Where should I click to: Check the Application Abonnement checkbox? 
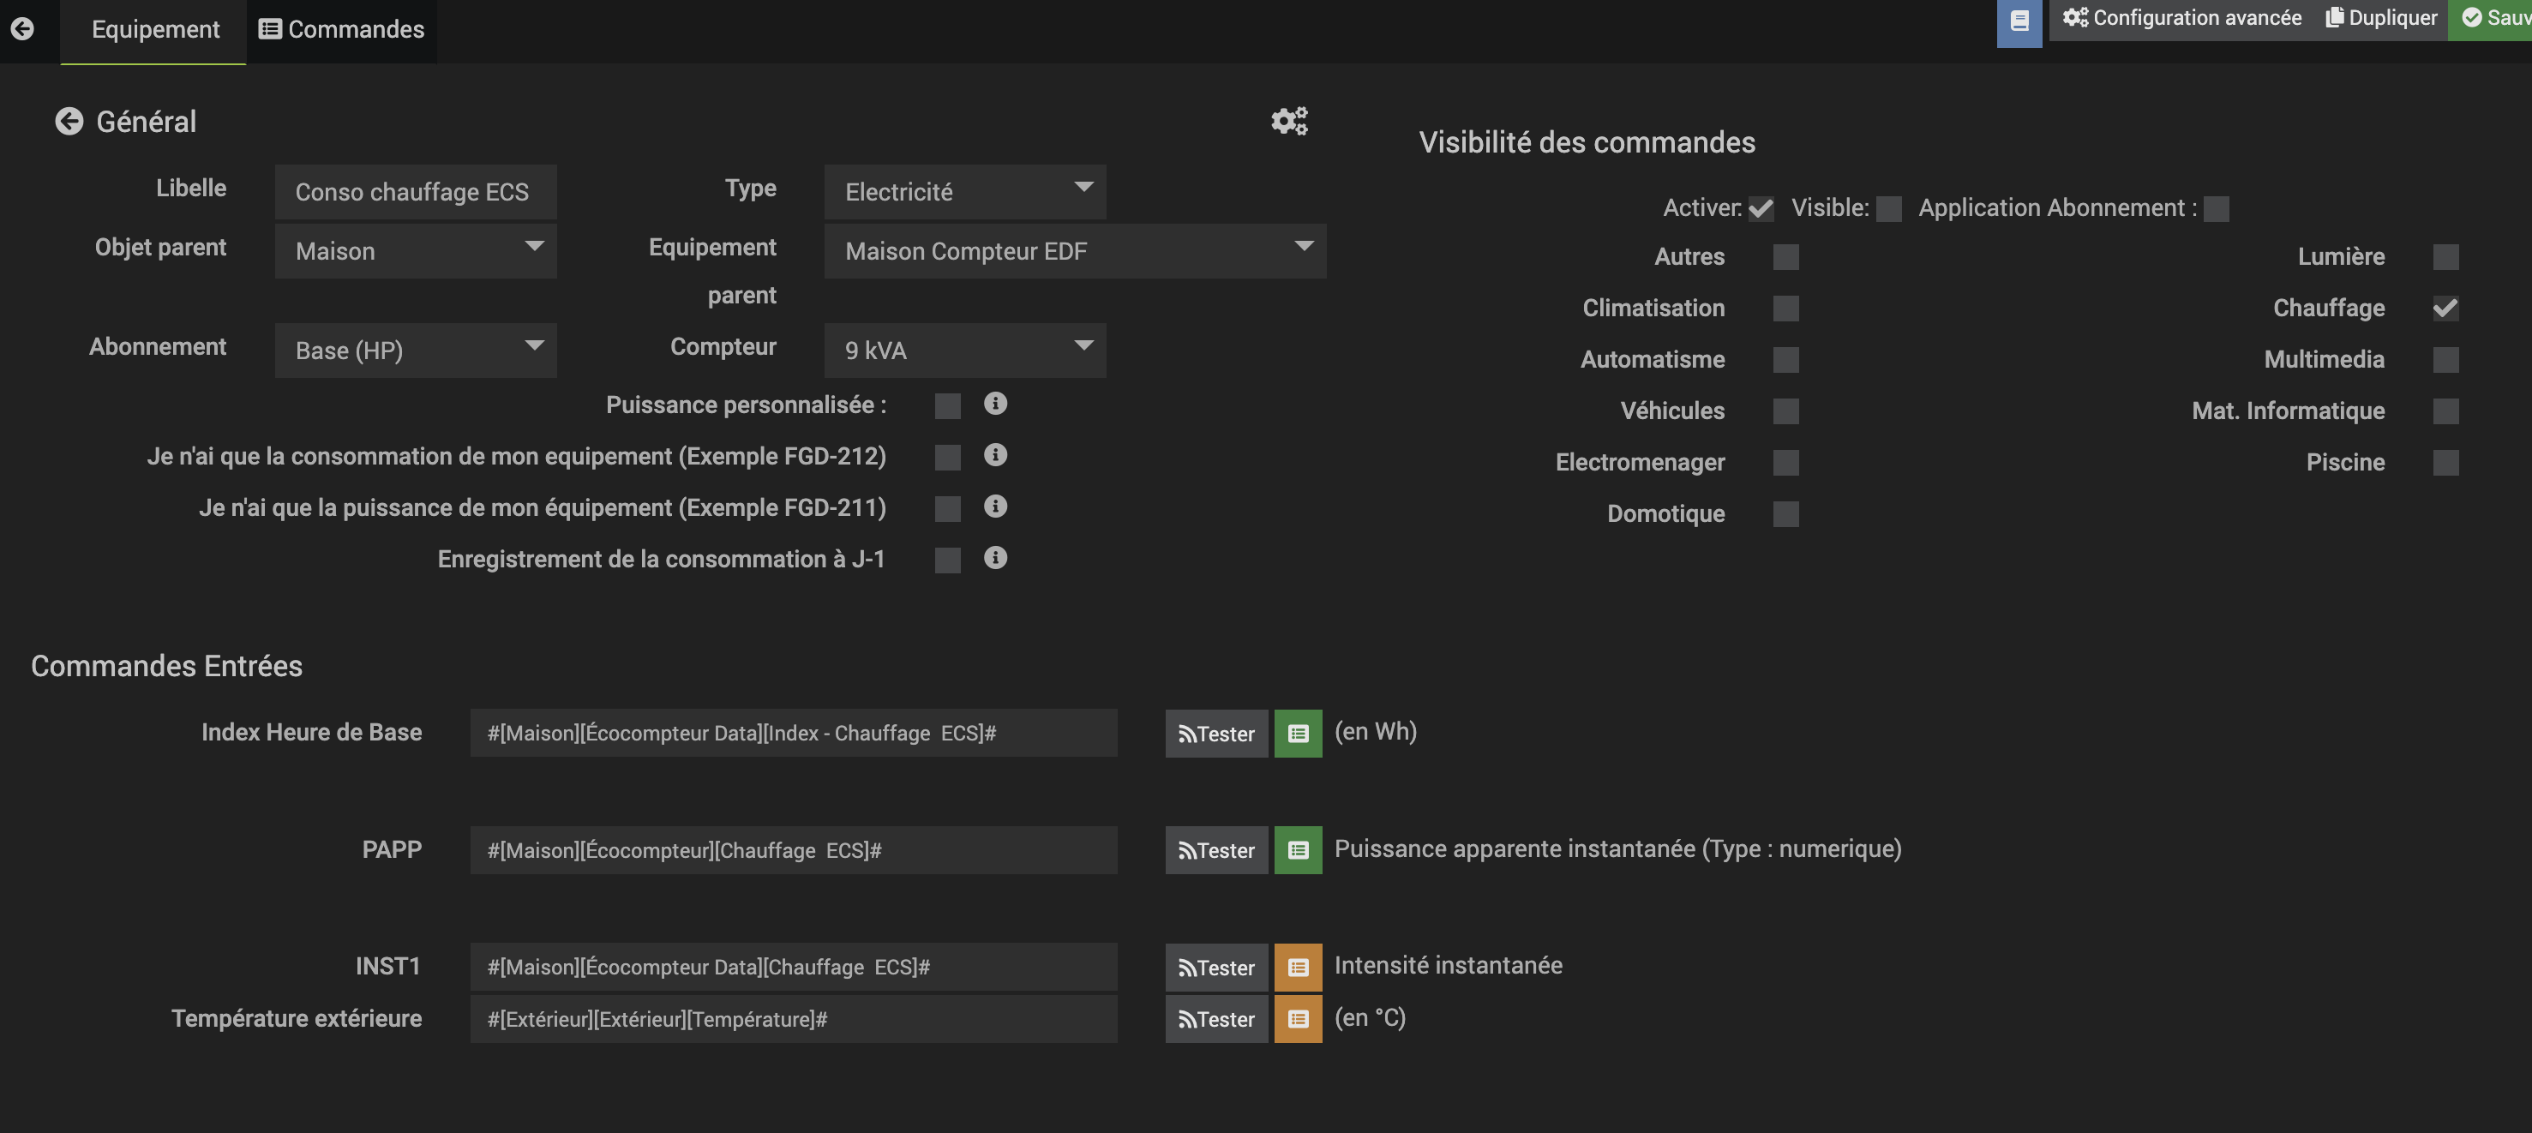(2216, 208)
